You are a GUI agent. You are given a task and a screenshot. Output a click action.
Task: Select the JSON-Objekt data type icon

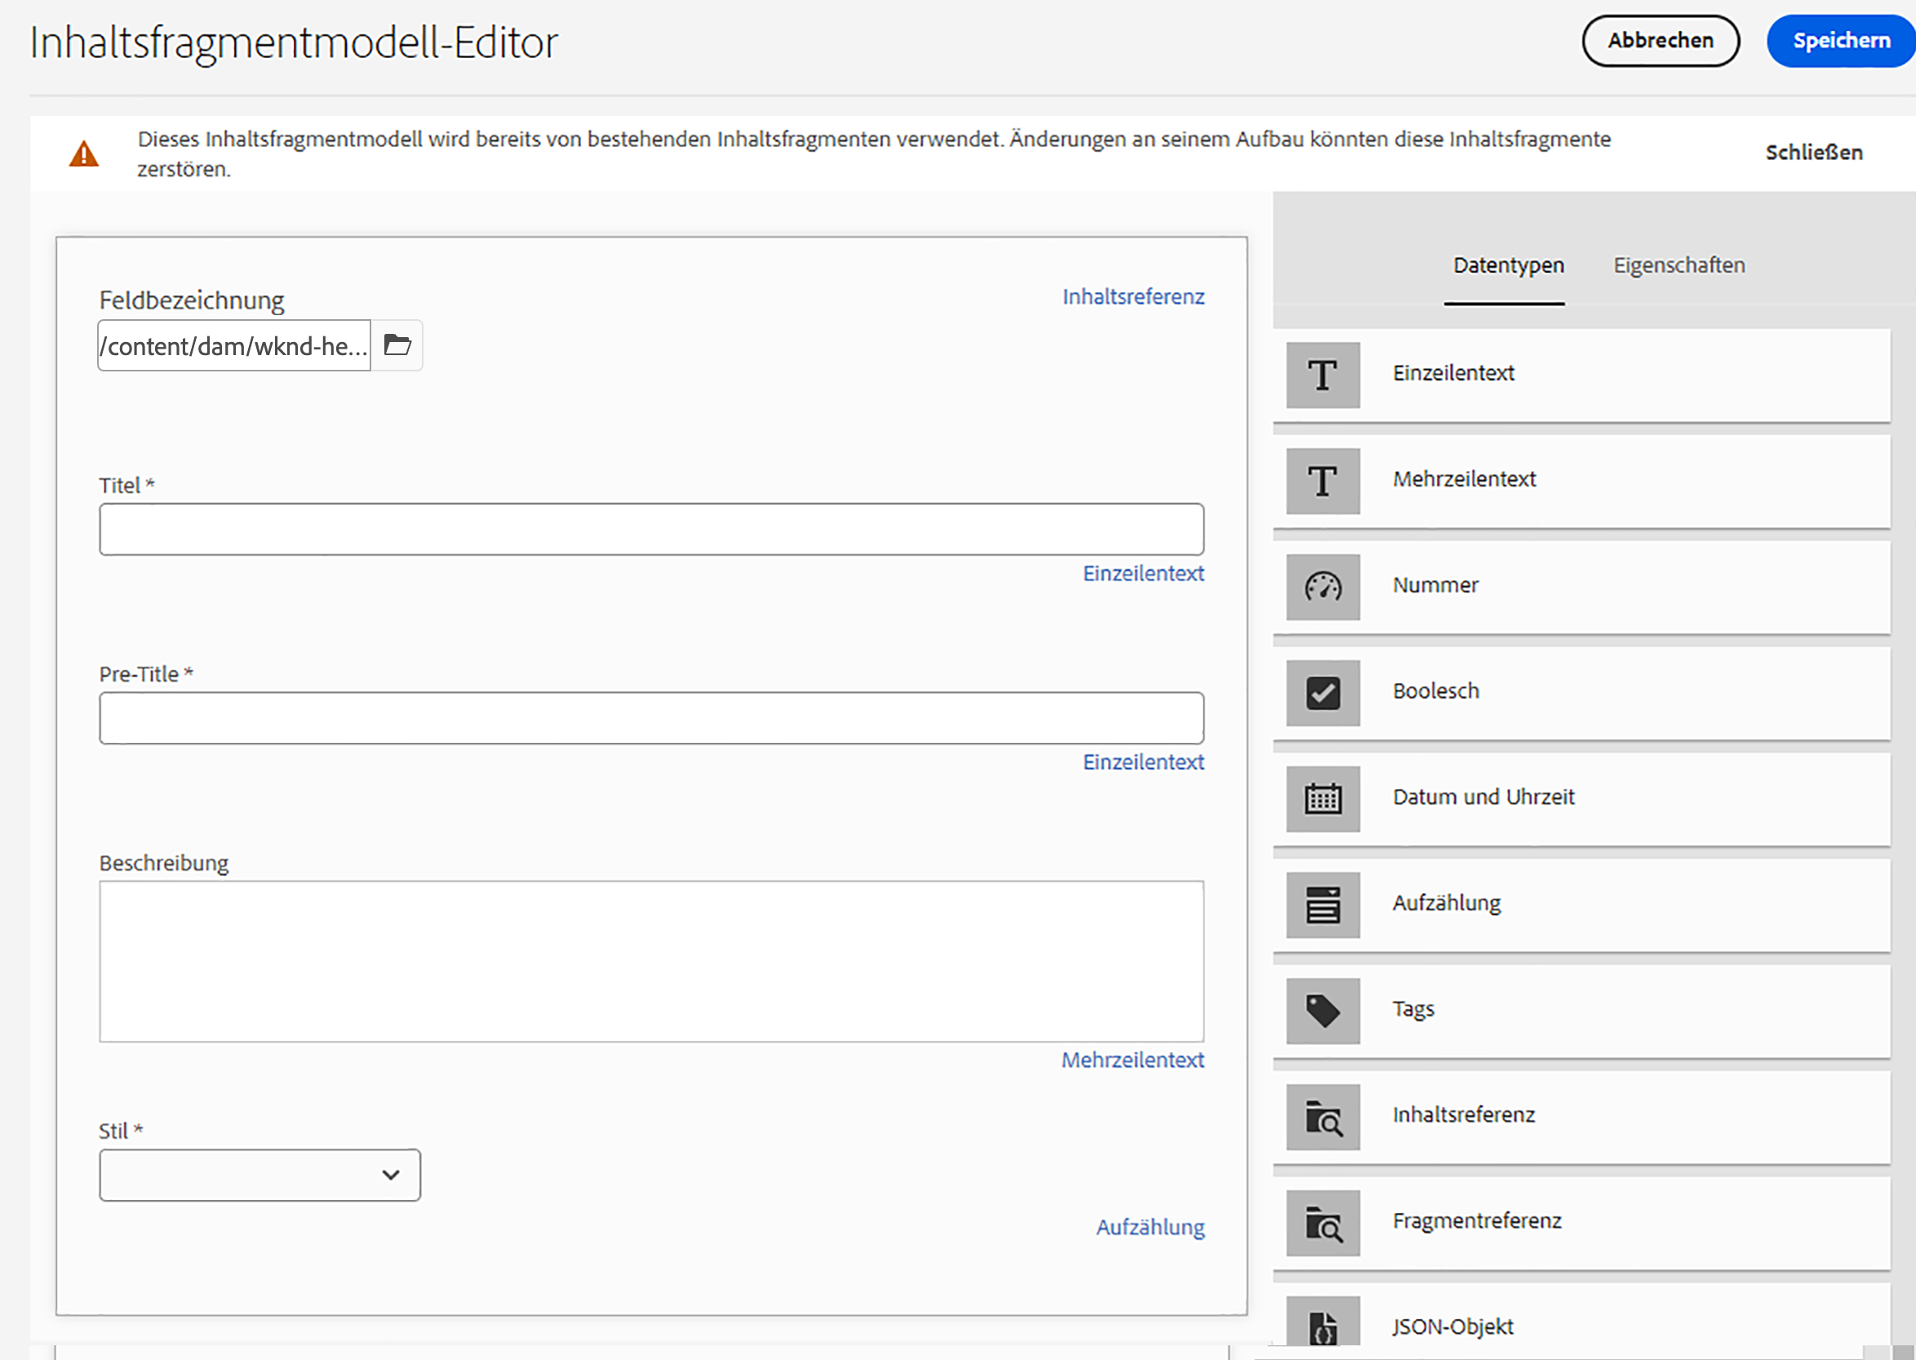pos(1323,1325)
